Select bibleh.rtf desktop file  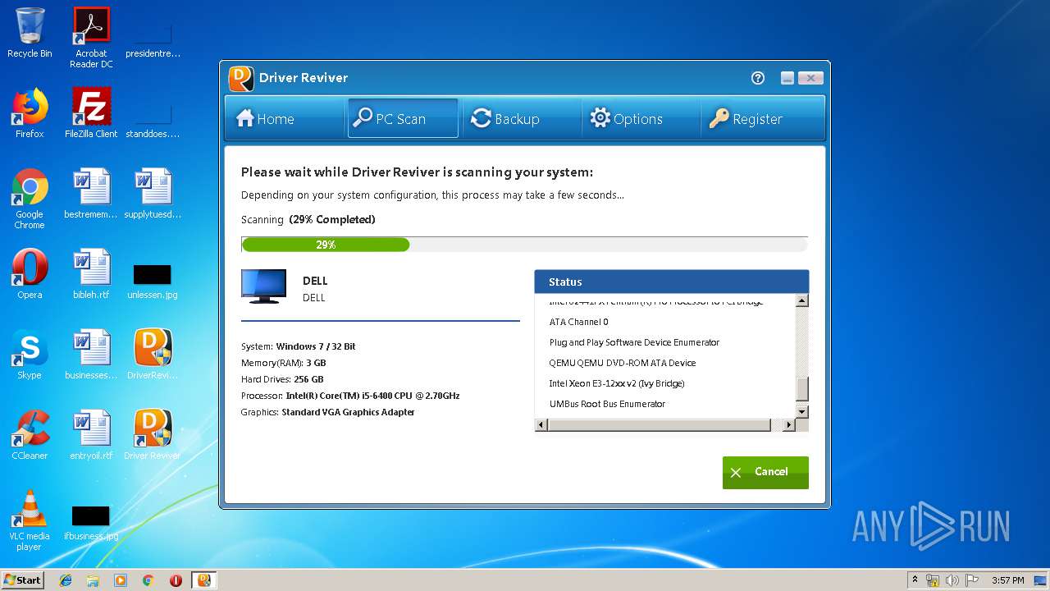(x=91, y=274)
